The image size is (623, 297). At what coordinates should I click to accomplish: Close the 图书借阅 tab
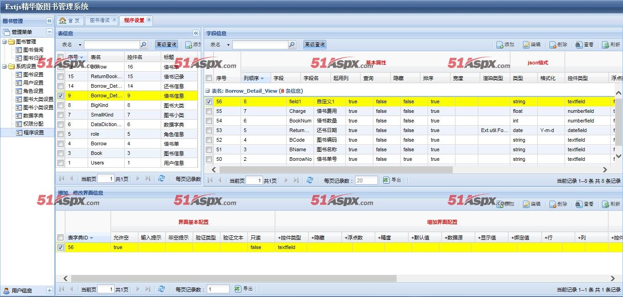pos(114,20)
